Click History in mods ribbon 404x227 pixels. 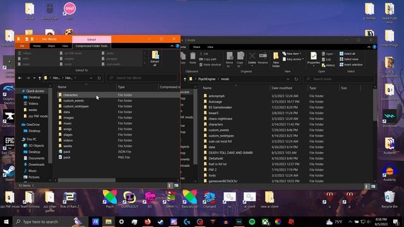328,65
